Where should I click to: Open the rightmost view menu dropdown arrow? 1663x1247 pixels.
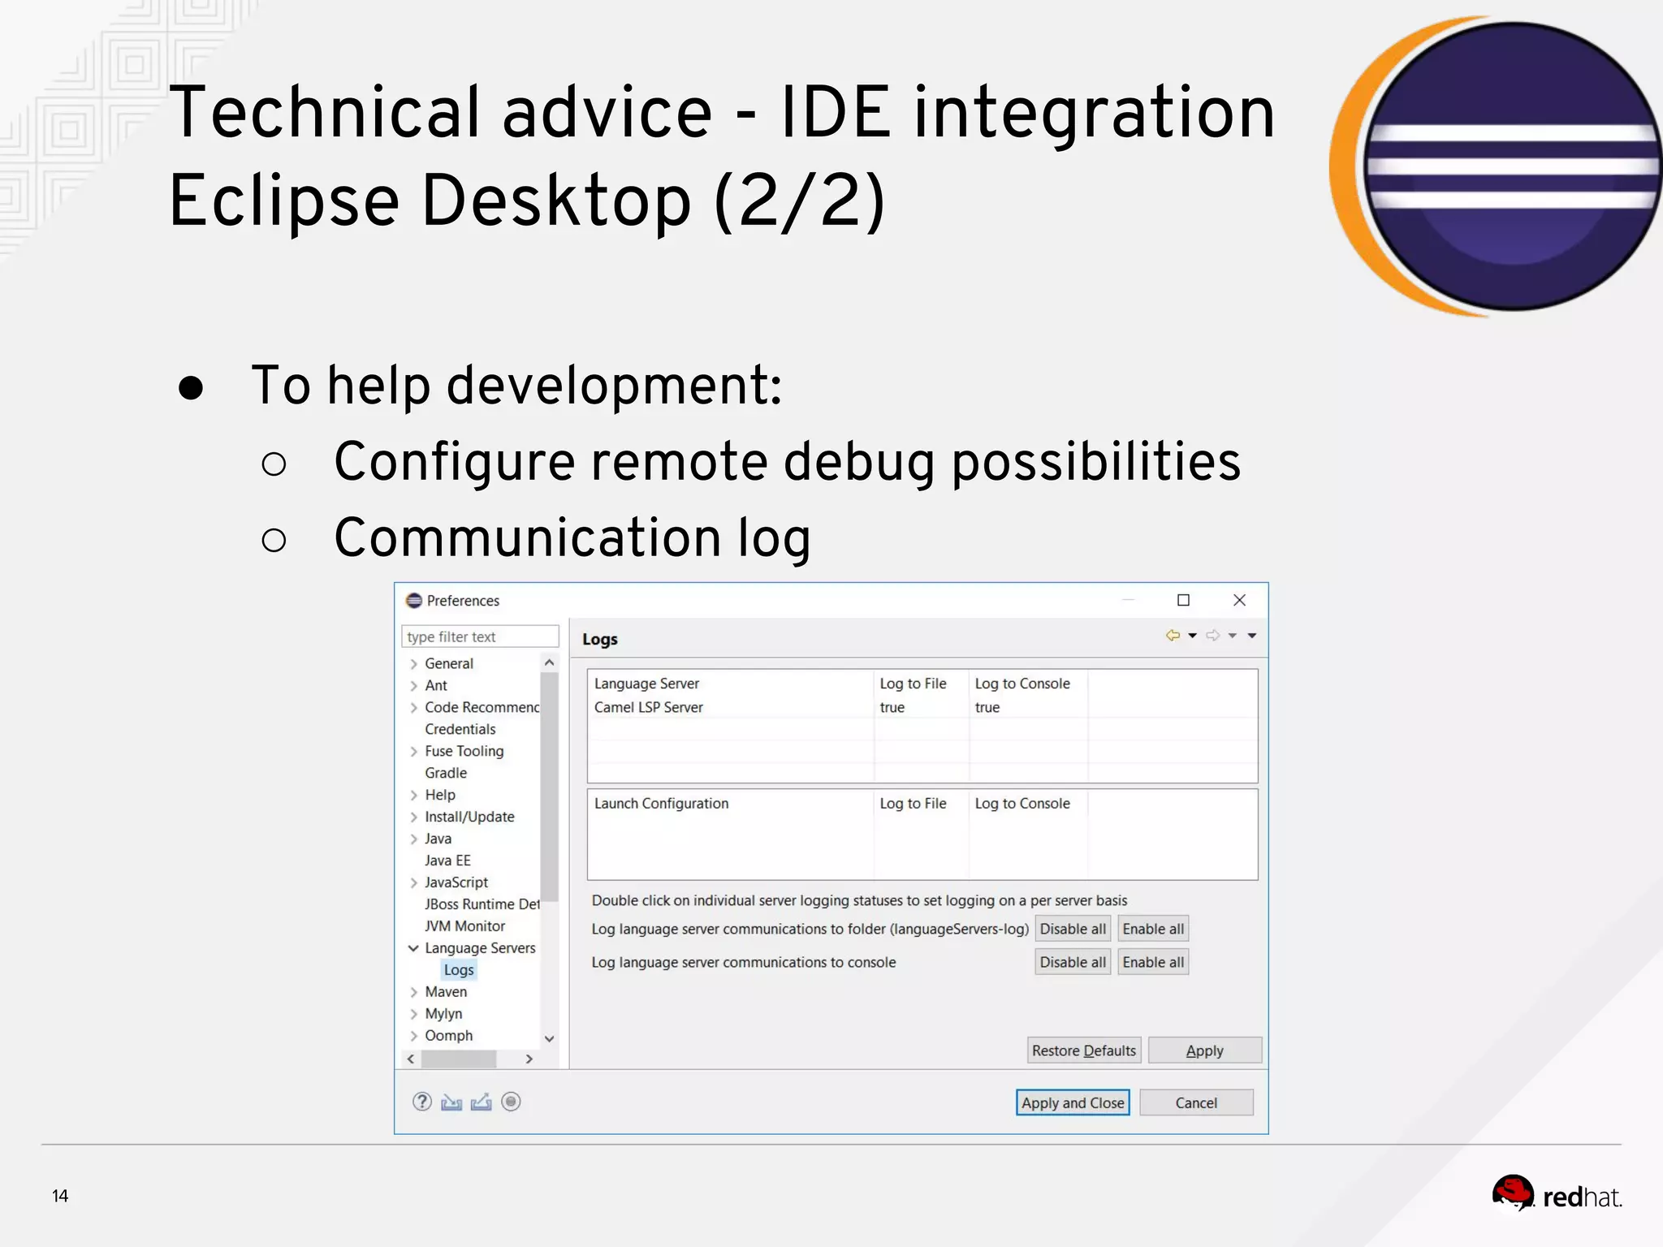(1252, 636)
